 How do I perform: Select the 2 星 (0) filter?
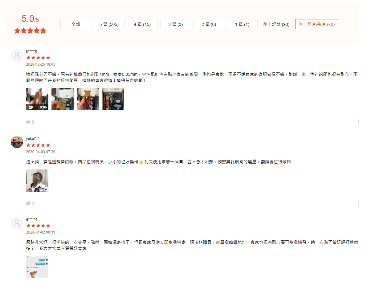click(x=209, y=24)
